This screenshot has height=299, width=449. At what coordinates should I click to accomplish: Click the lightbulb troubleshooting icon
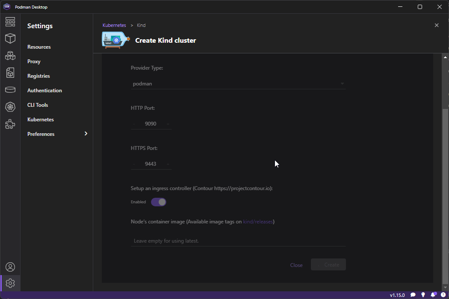[x=423, y=295]
